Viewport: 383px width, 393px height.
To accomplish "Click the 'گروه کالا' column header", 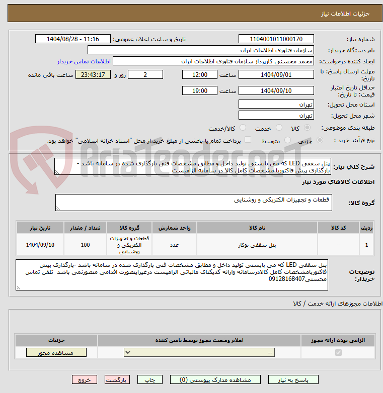I will tap(129, 228).
